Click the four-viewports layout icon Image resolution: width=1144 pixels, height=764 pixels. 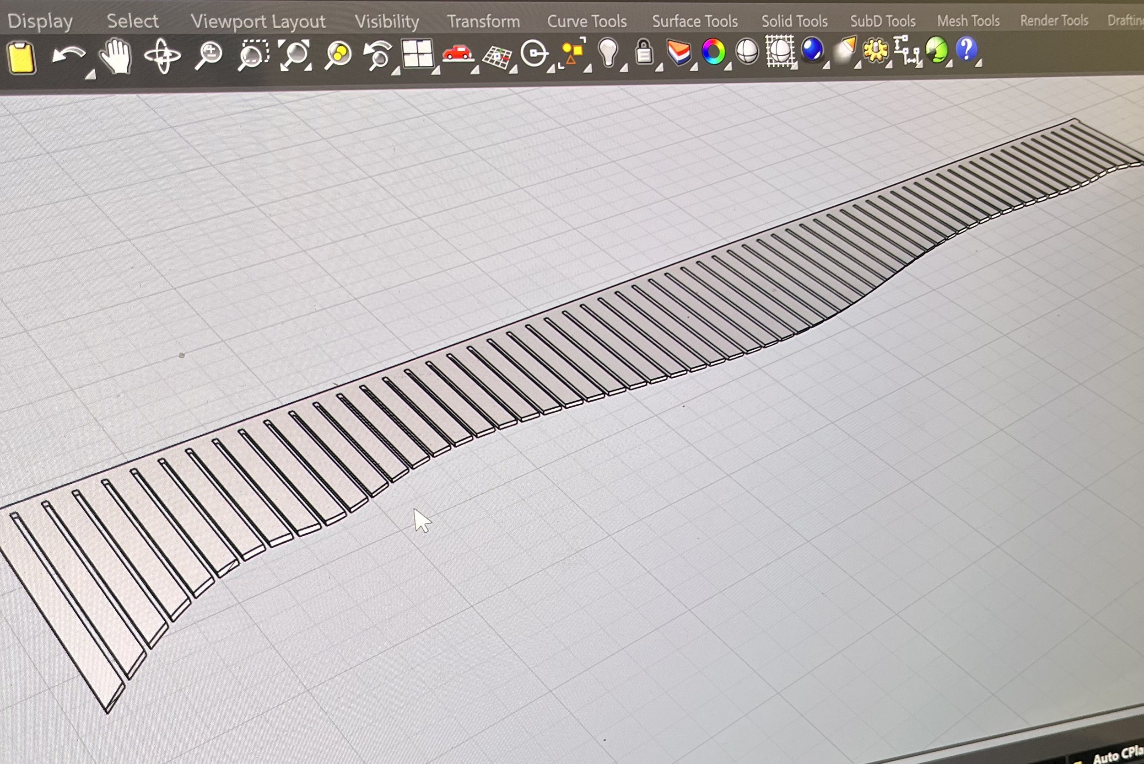(417, 53)
